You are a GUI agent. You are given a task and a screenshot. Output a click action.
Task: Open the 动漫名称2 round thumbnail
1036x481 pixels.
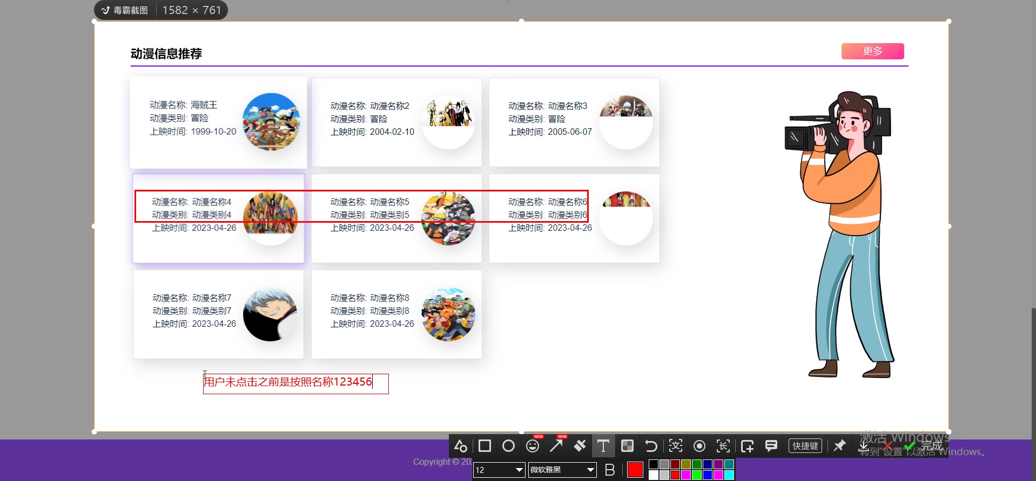pyautogui.click(x=448, y=123)
